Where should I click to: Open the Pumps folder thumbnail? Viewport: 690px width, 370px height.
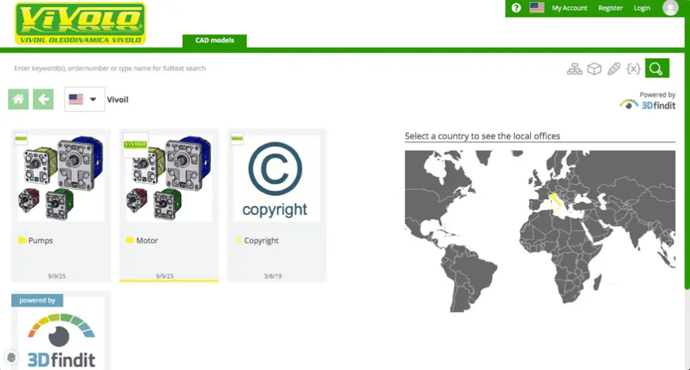(61, 178)
